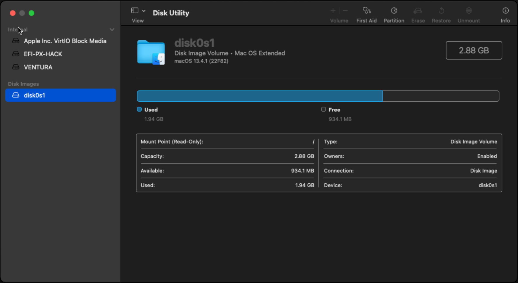Click the Capacity 2.88 GB value
The width and height of the screenshot is (518, 283).
click(304, 156)
